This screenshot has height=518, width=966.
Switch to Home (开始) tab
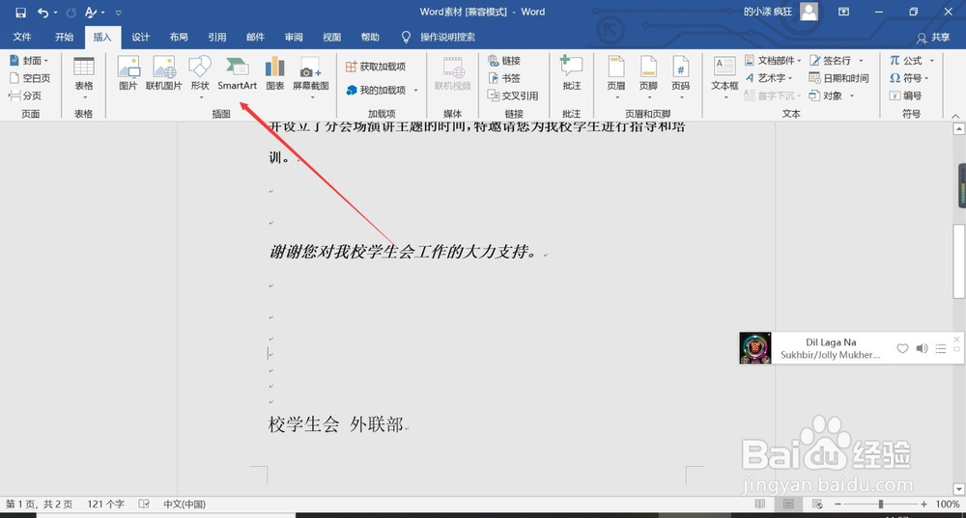pos(64,37)
